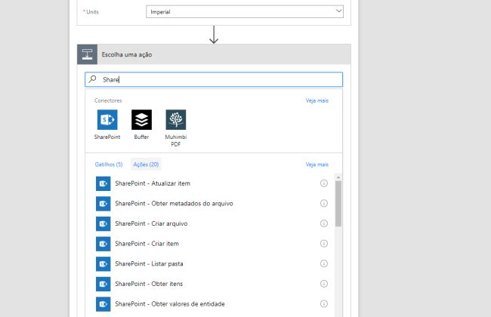Viewport: 491px width, 317px height.
Task: Click the Units field label
Action: tap(92, 11)
